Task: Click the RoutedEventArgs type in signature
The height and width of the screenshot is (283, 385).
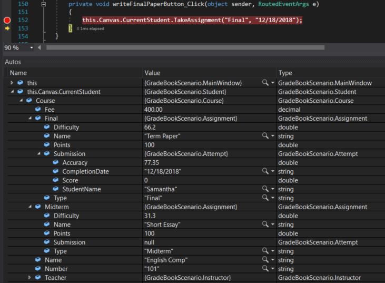Action: [283, 4]
